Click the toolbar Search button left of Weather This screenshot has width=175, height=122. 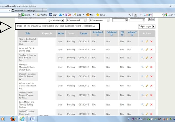click(26, 15)
